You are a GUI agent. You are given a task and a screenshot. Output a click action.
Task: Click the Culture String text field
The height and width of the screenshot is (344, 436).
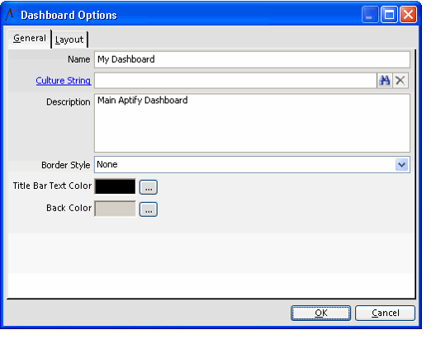pyautogui.click(x=235, y=81)
